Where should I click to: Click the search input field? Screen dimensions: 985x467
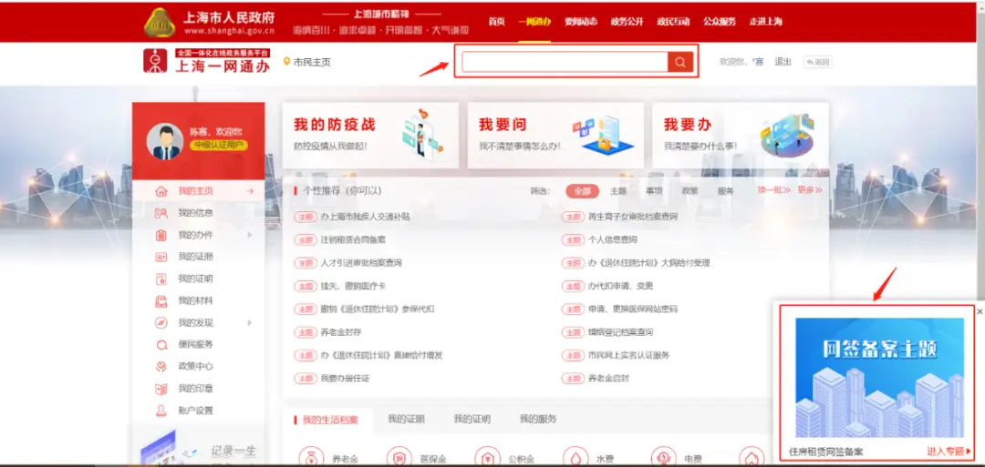point(565,61)
